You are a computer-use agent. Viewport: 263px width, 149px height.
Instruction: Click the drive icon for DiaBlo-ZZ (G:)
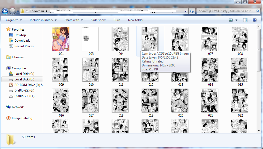coord(11,90)
